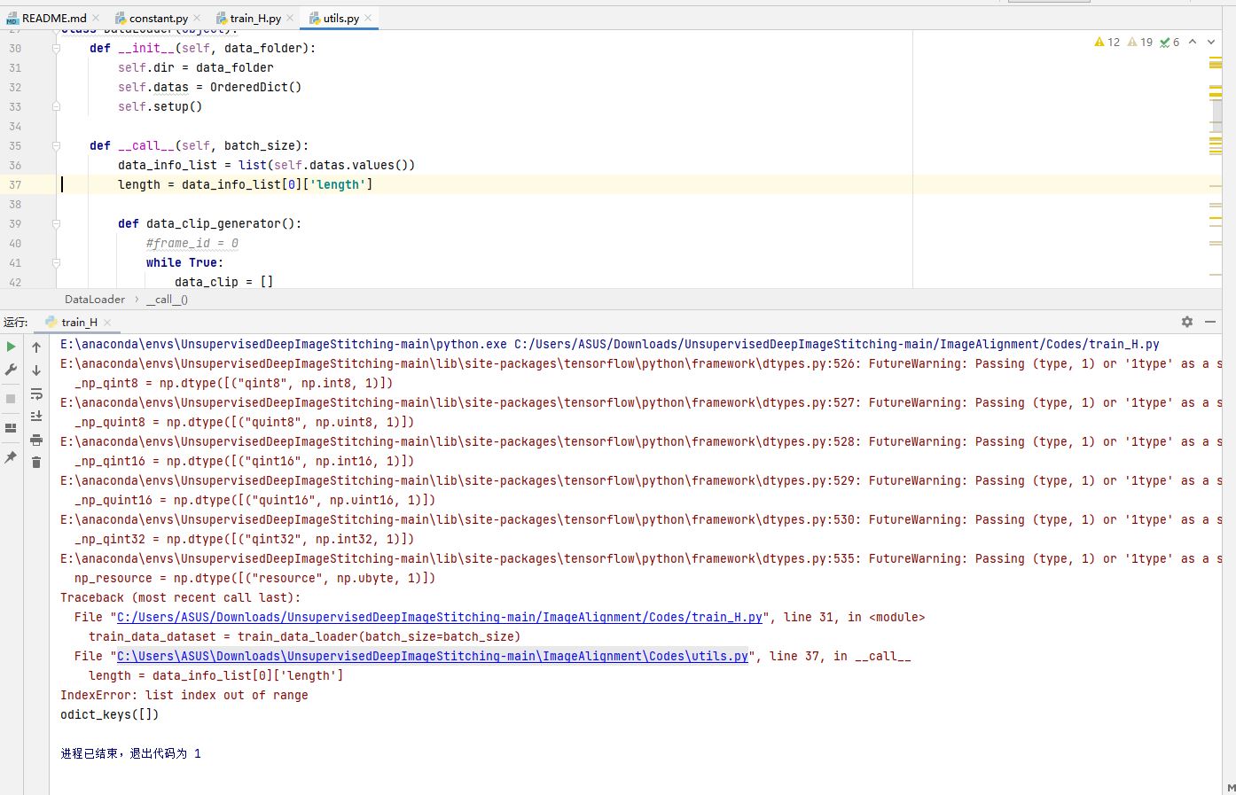
Task: Pin the train_H run tab
Action: (12, 458)
